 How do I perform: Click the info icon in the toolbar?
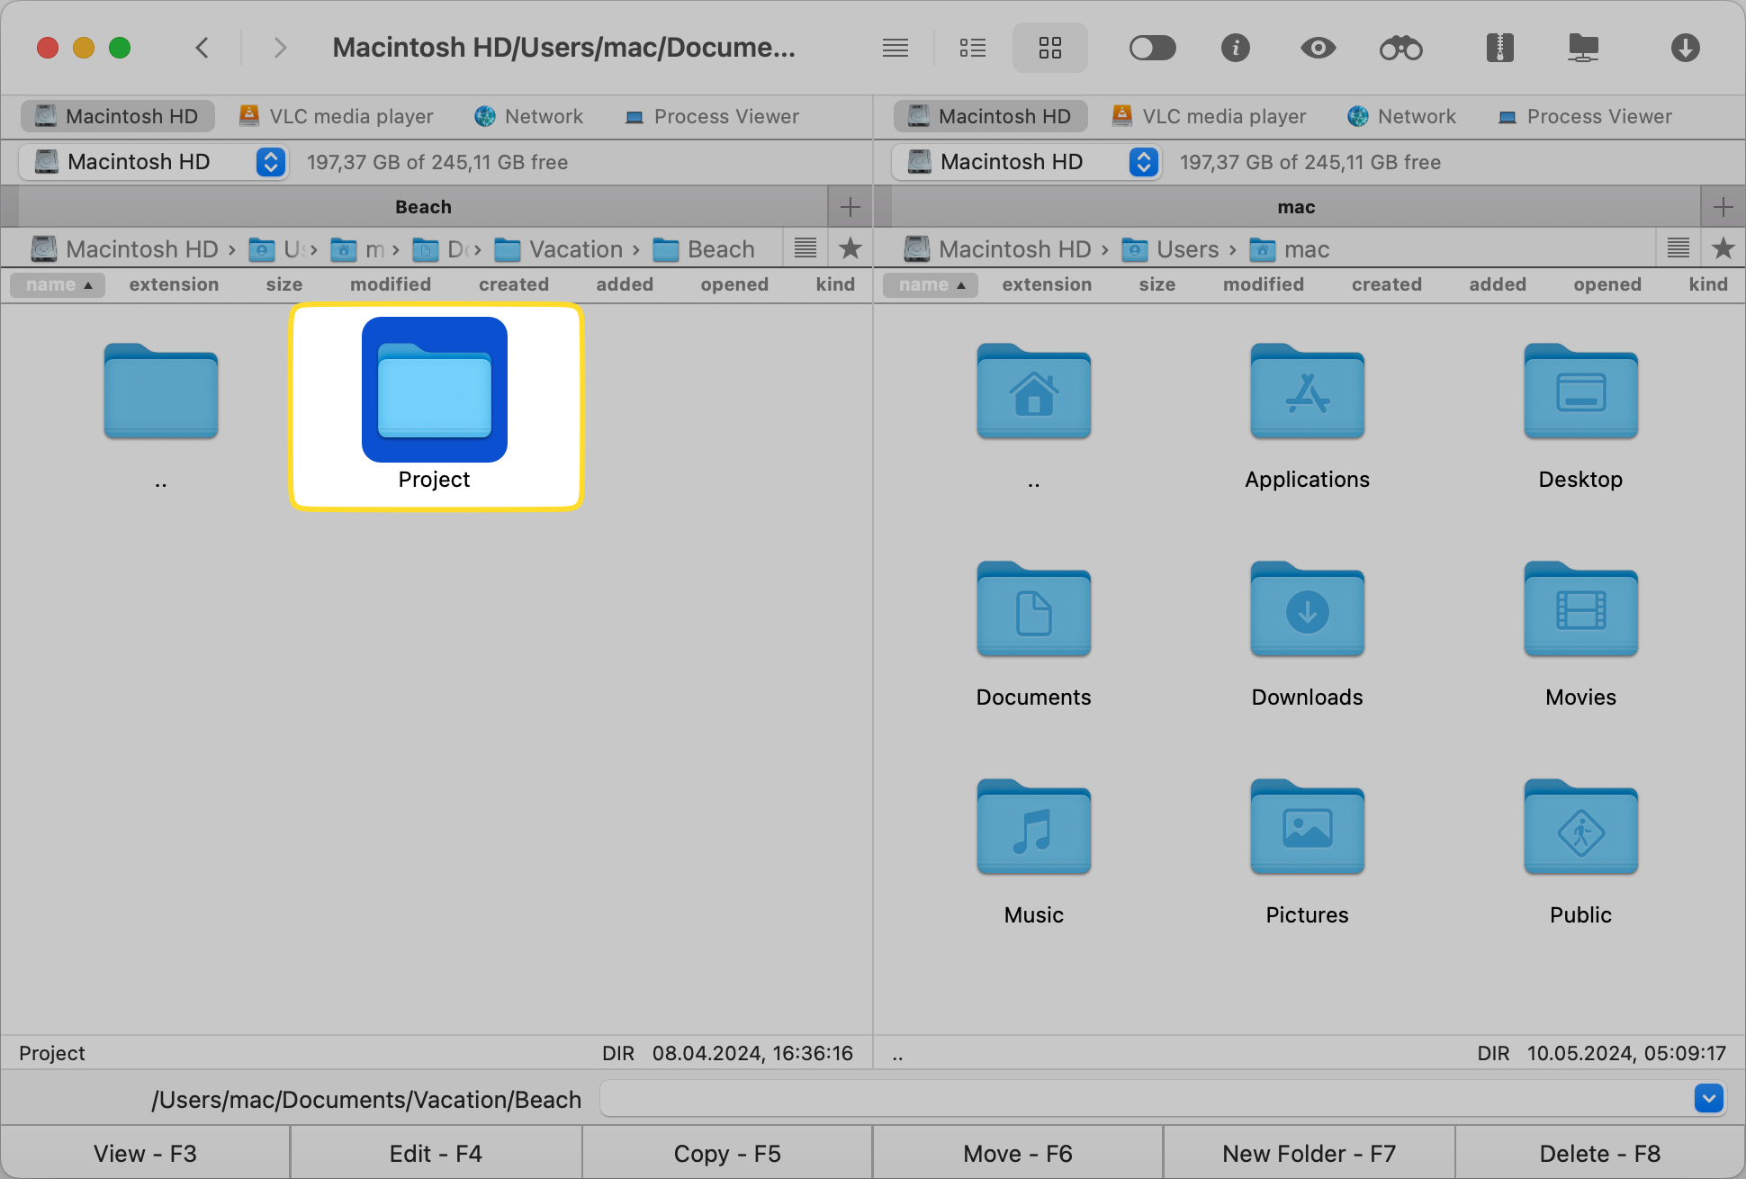coord(1236,48)
